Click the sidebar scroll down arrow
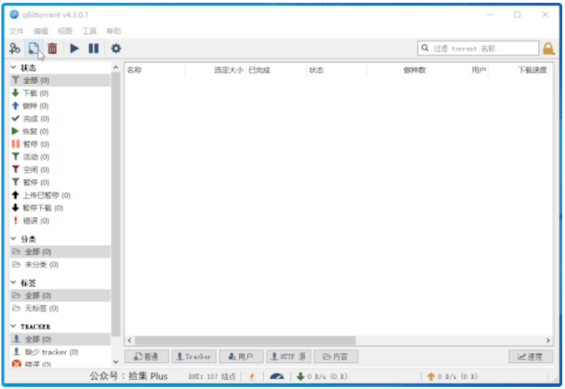The width and height of the screenshot is (565, 389). coord(116,362)
